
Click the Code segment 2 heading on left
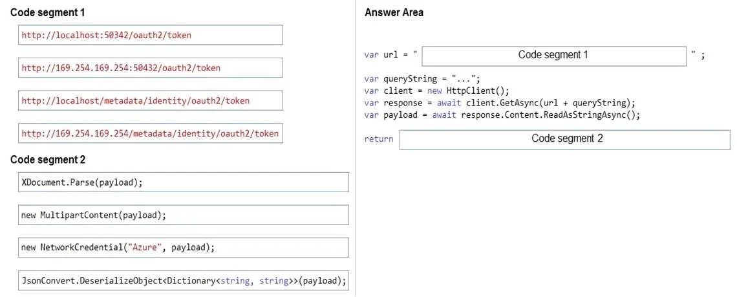tap(47, 160)
